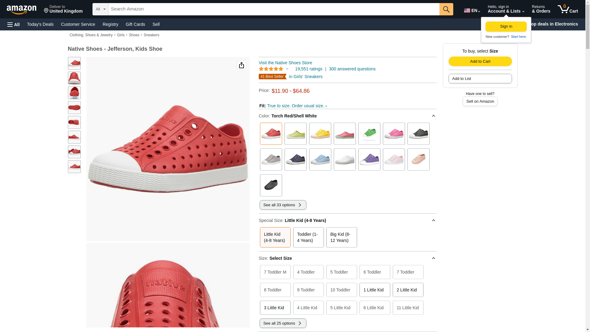Click the search magnifier button
The image size is (590, 332).
coord(446,9)
